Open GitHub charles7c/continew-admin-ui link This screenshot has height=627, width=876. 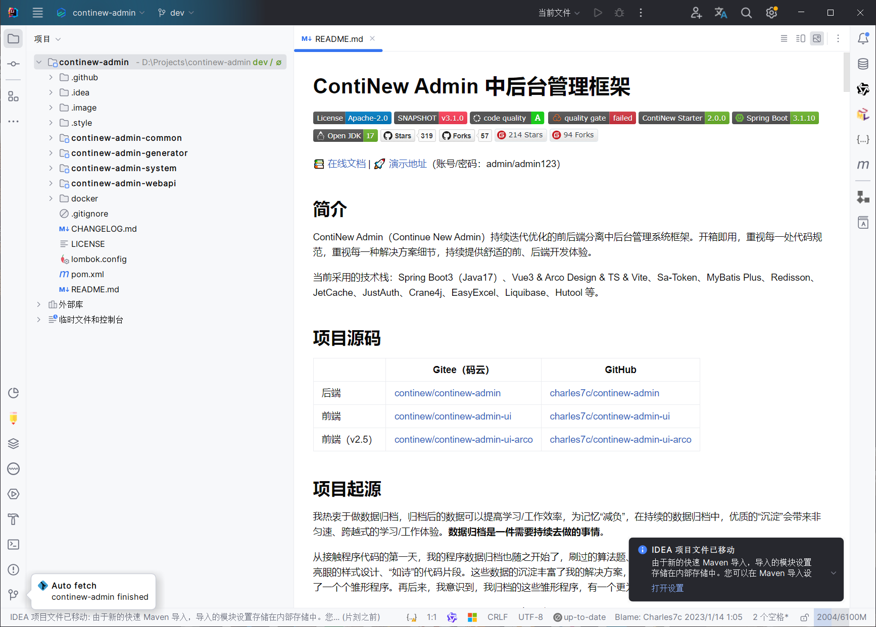(x=610, y=416)
